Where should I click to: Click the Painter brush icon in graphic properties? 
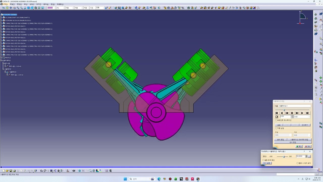tap(106, 8)
